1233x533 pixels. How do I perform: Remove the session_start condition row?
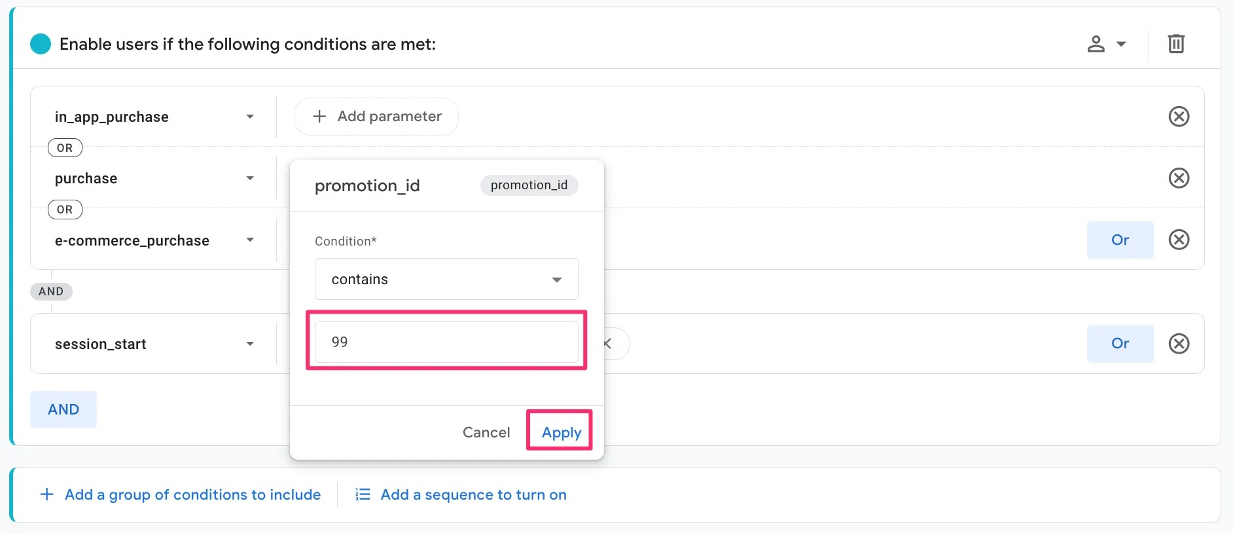1179,344
